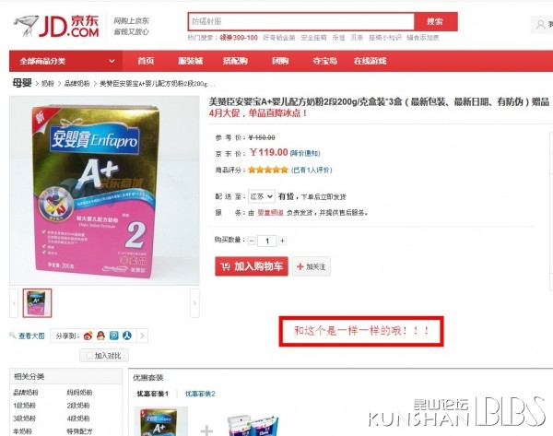Image resolution: width=553 pixels, height=436 pixels.
Task: Share via the blue Renren icon
Action: (x=127, y=336)
